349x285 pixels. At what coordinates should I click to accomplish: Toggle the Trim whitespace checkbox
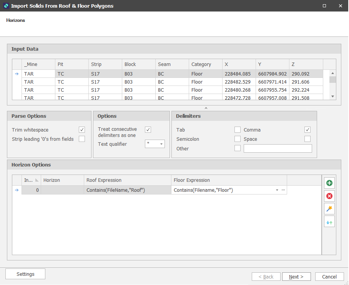82,130
